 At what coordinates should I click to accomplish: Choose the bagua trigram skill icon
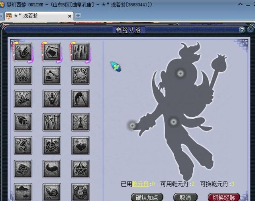click(80, 192)
